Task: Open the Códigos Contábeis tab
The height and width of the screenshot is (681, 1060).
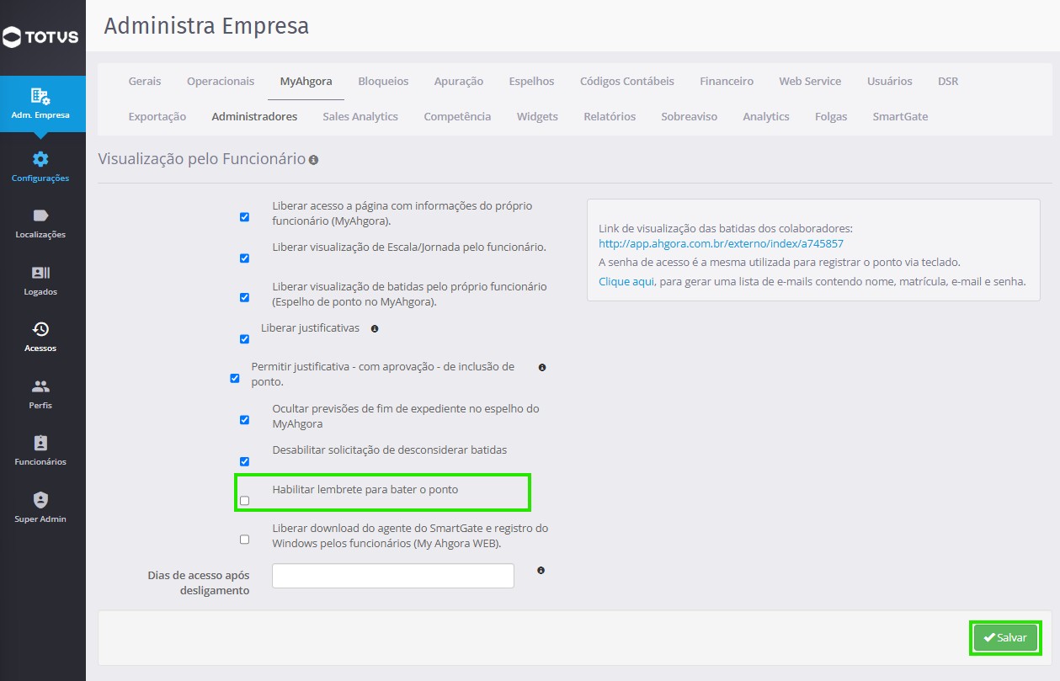Action: pos(627,82)
